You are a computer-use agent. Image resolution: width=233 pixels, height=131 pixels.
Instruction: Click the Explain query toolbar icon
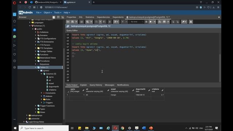[x=159, y=22]
